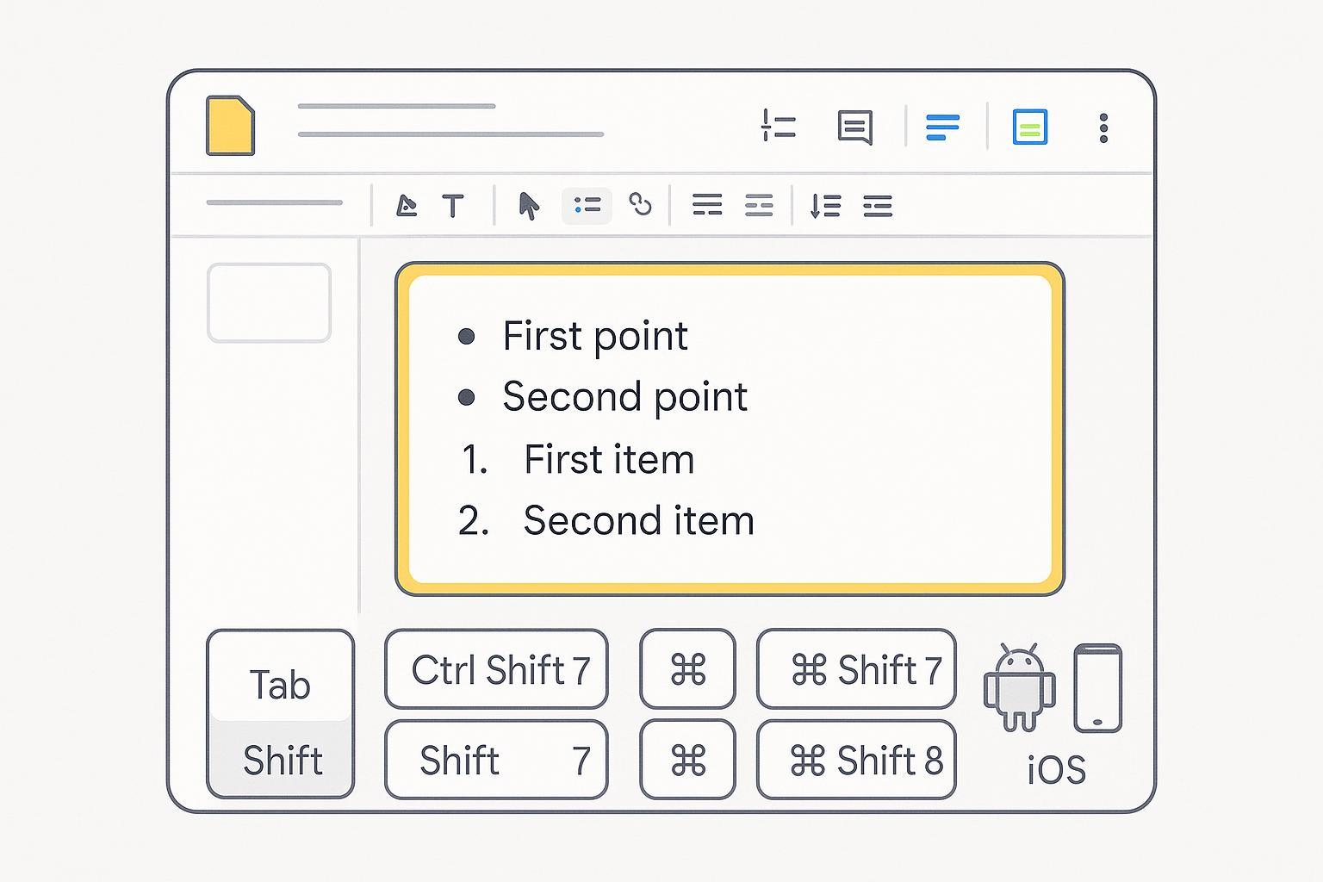The height and width of the screenshot is (882, 1323).
Task: Select the arrow cursor tool
Action: coord(529,206)
